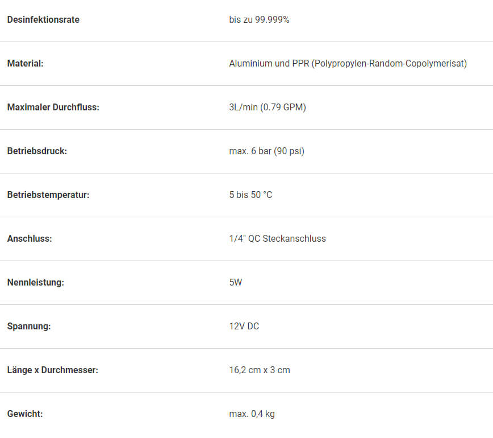Click the 5W power value

(x=236, y=282)
